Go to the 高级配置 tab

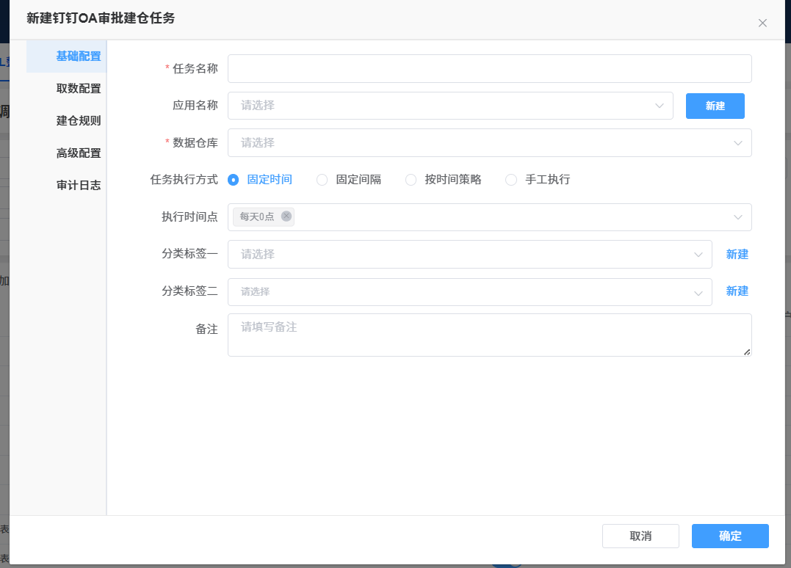click(78, 153)
